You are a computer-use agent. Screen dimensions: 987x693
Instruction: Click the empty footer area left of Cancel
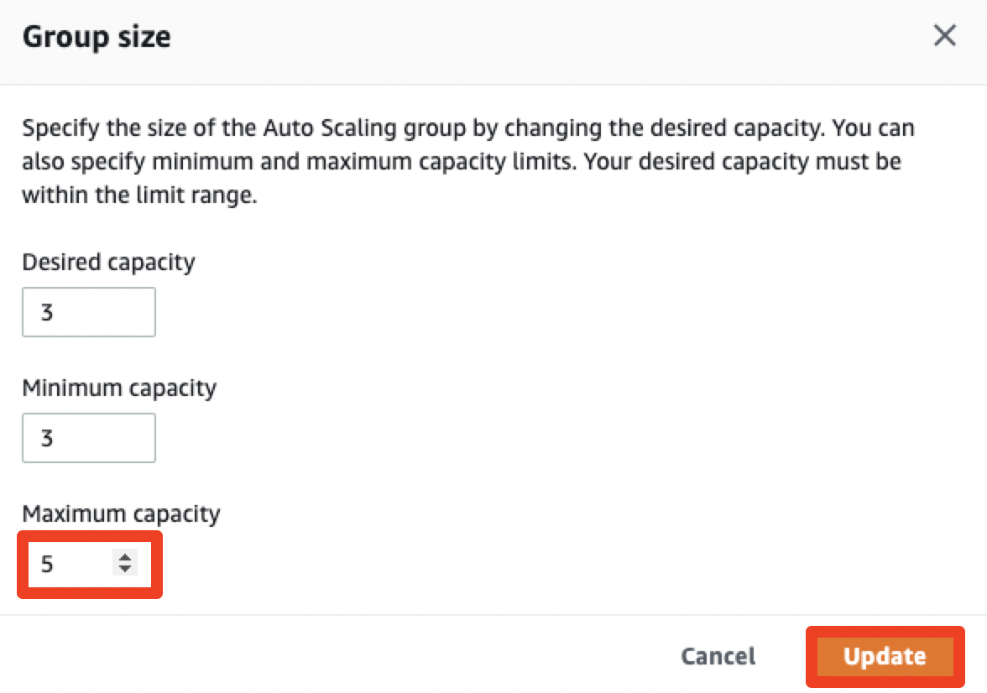(x=336, y=654)
